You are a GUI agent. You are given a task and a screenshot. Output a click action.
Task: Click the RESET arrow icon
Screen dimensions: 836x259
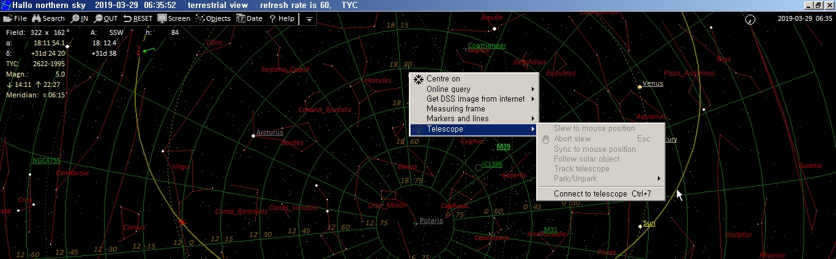pos(128,18)
